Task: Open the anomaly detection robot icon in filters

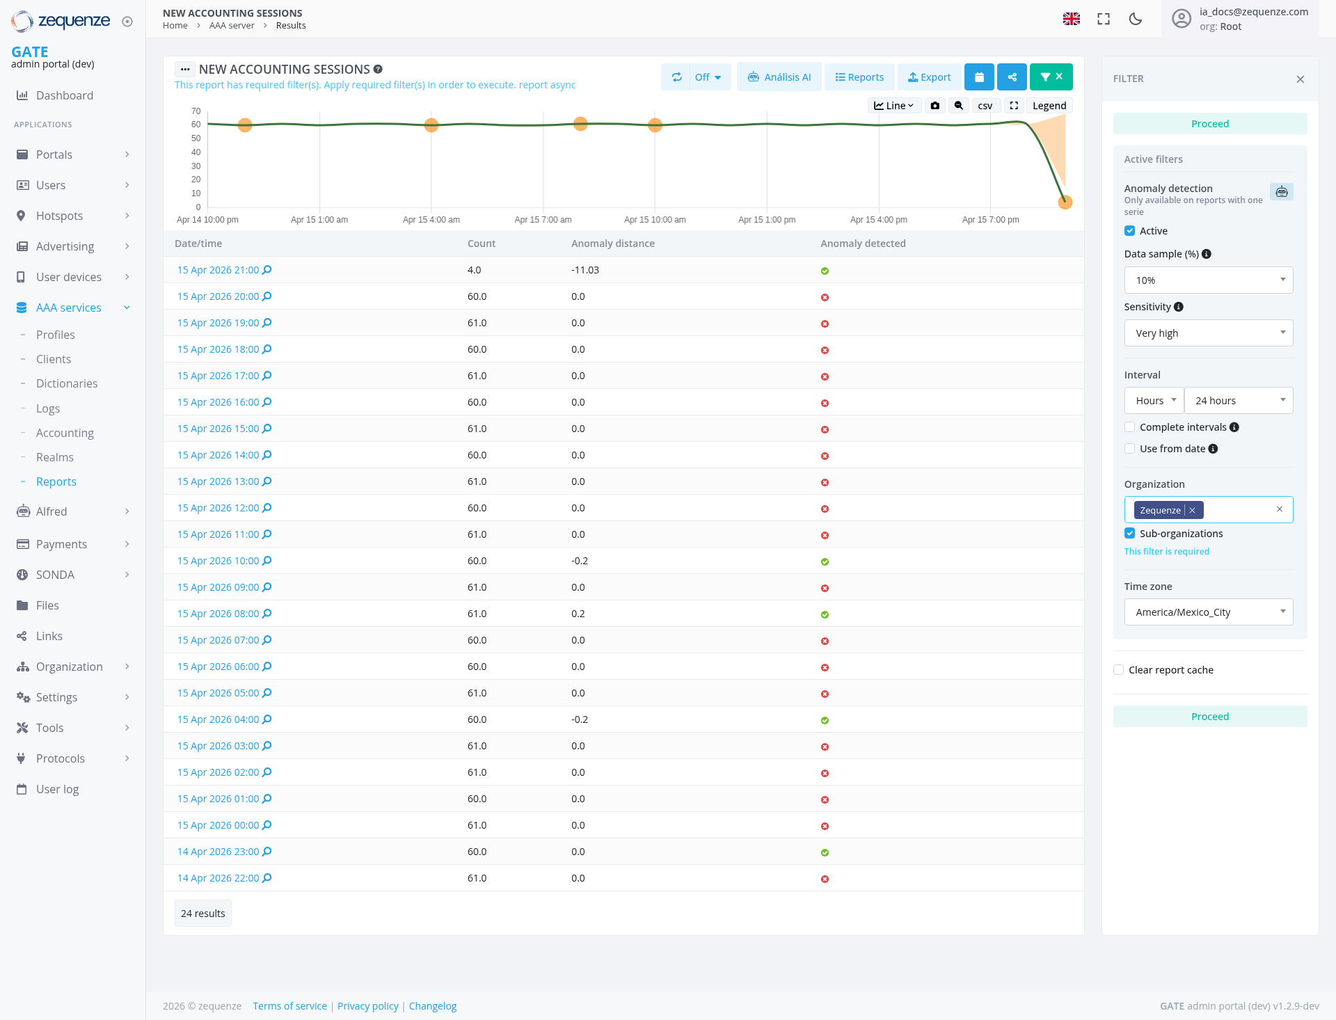Action: [1282, 191]
